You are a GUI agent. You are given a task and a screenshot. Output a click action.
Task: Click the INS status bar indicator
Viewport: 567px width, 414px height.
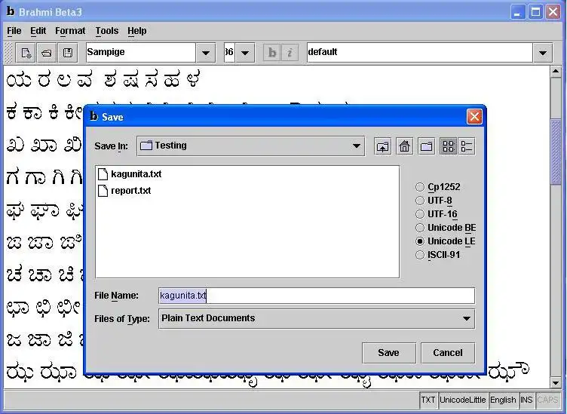point(526,400)
